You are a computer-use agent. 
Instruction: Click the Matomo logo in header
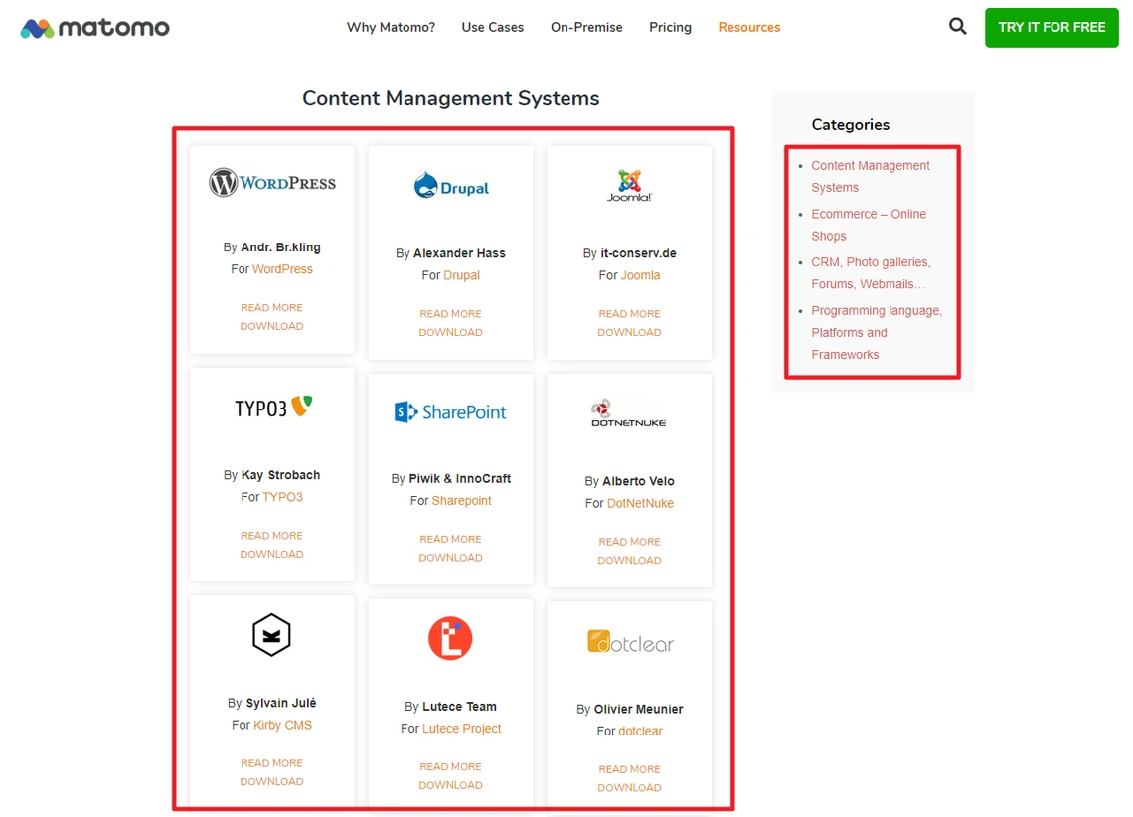click(x=95, y=28)
